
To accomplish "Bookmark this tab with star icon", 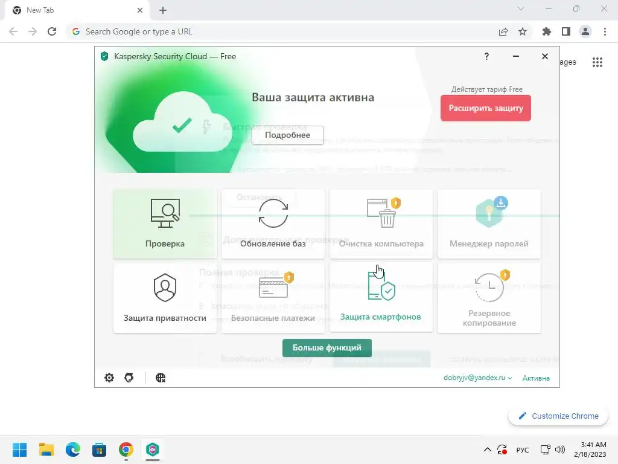I will pos(523,31).
